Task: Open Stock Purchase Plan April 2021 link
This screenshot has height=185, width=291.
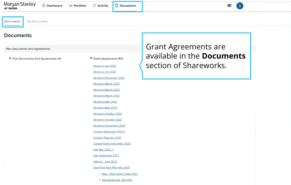Action: [111, 168]
